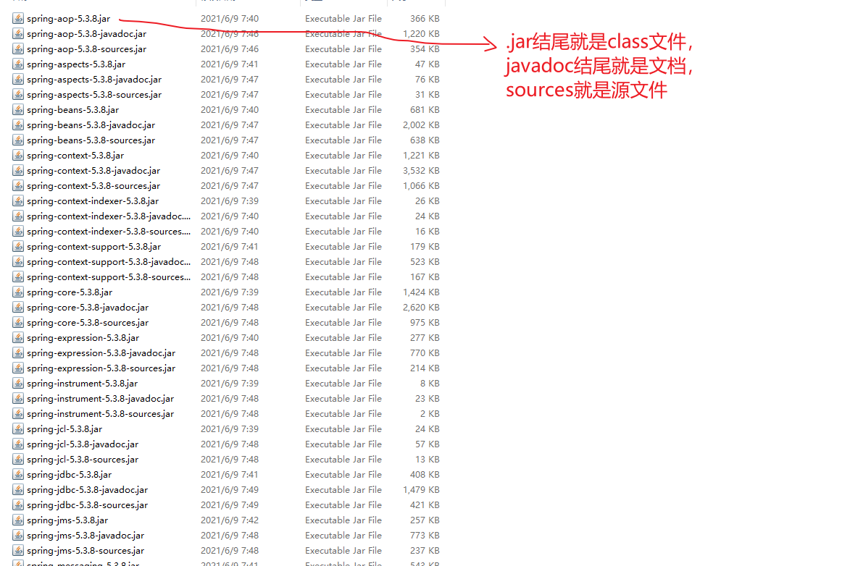
Task: Click the icon for spring-aop-5.3.8-sources.jar
Action: pos(18,48)
